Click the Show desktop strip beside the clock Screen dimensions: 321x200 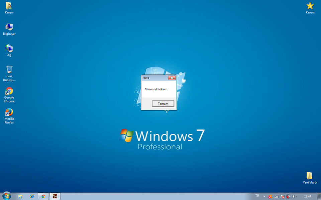pos(319,196)
